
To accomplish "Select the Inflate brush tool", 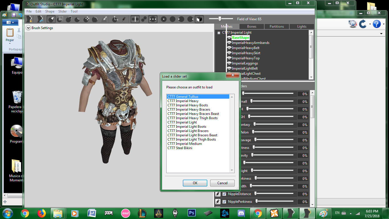I will pos(69,19).
